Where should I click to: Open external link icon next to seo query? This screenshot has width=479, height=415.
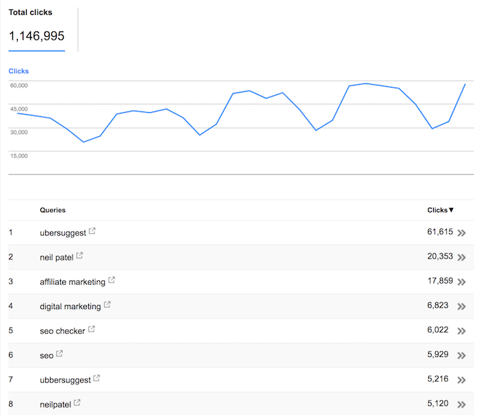point(60,353)
